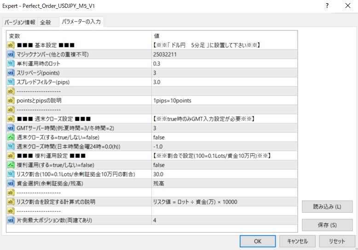Click double icon beside リスク割合 row
Screen dimensions: 358x250
click(x=11, y=174)
